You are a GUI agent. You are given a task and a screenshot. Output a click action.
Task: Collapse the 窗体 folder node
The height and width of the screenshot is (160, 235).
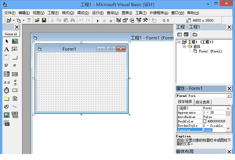click(x=184, y=47)
